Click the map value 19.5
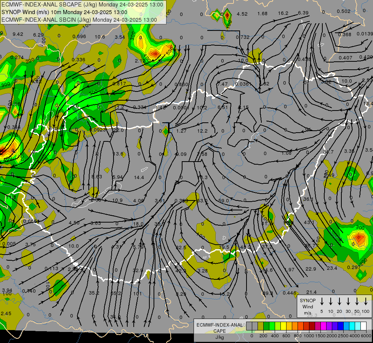This screenshot has height=343, width=373. 224,247
